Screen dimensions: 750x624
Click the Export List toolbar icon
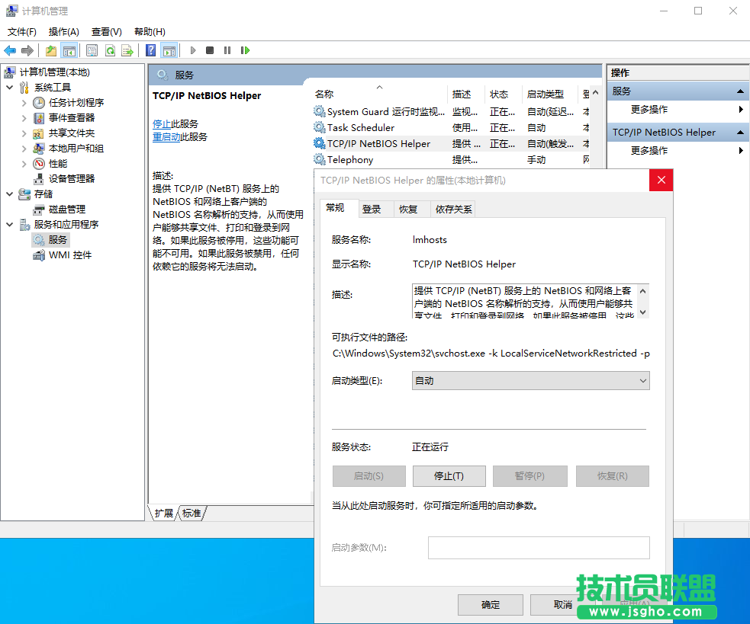coord(127,50)
